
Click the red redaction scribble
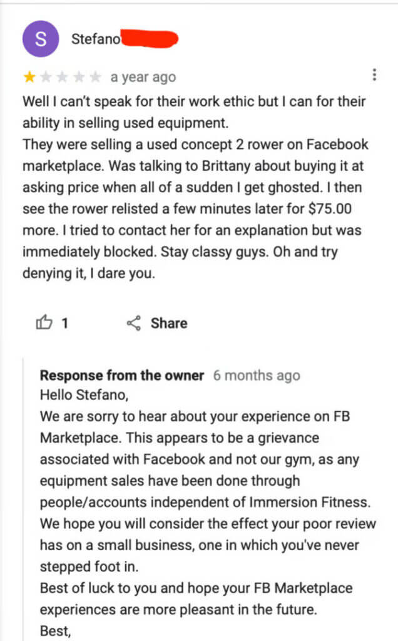(150, 39)
